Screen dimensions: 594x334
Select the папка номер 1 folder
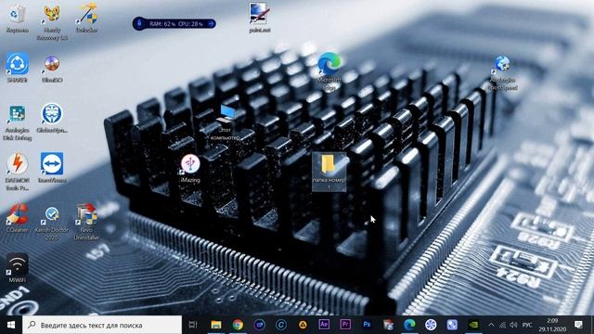329,172
